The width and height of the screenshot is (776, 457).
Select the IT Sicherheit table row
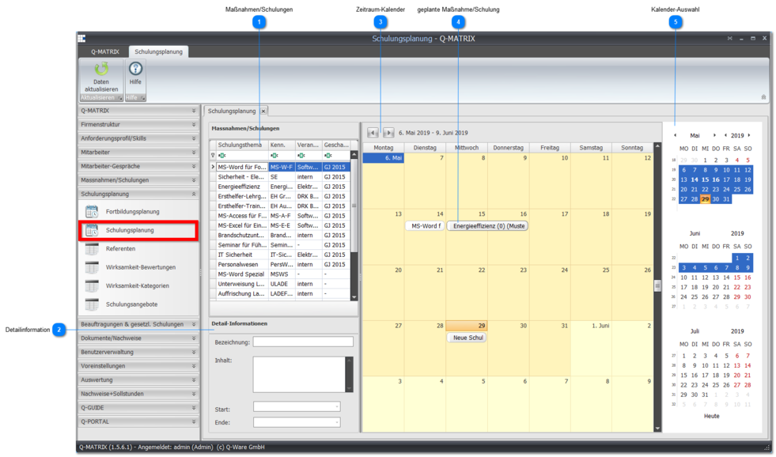[x=283, y=255]
